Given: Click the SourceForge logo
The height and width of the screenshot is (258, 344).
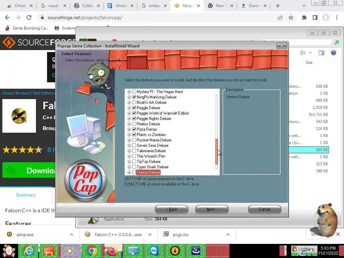Looking at the screenshot, I should (x=39, y=42).
